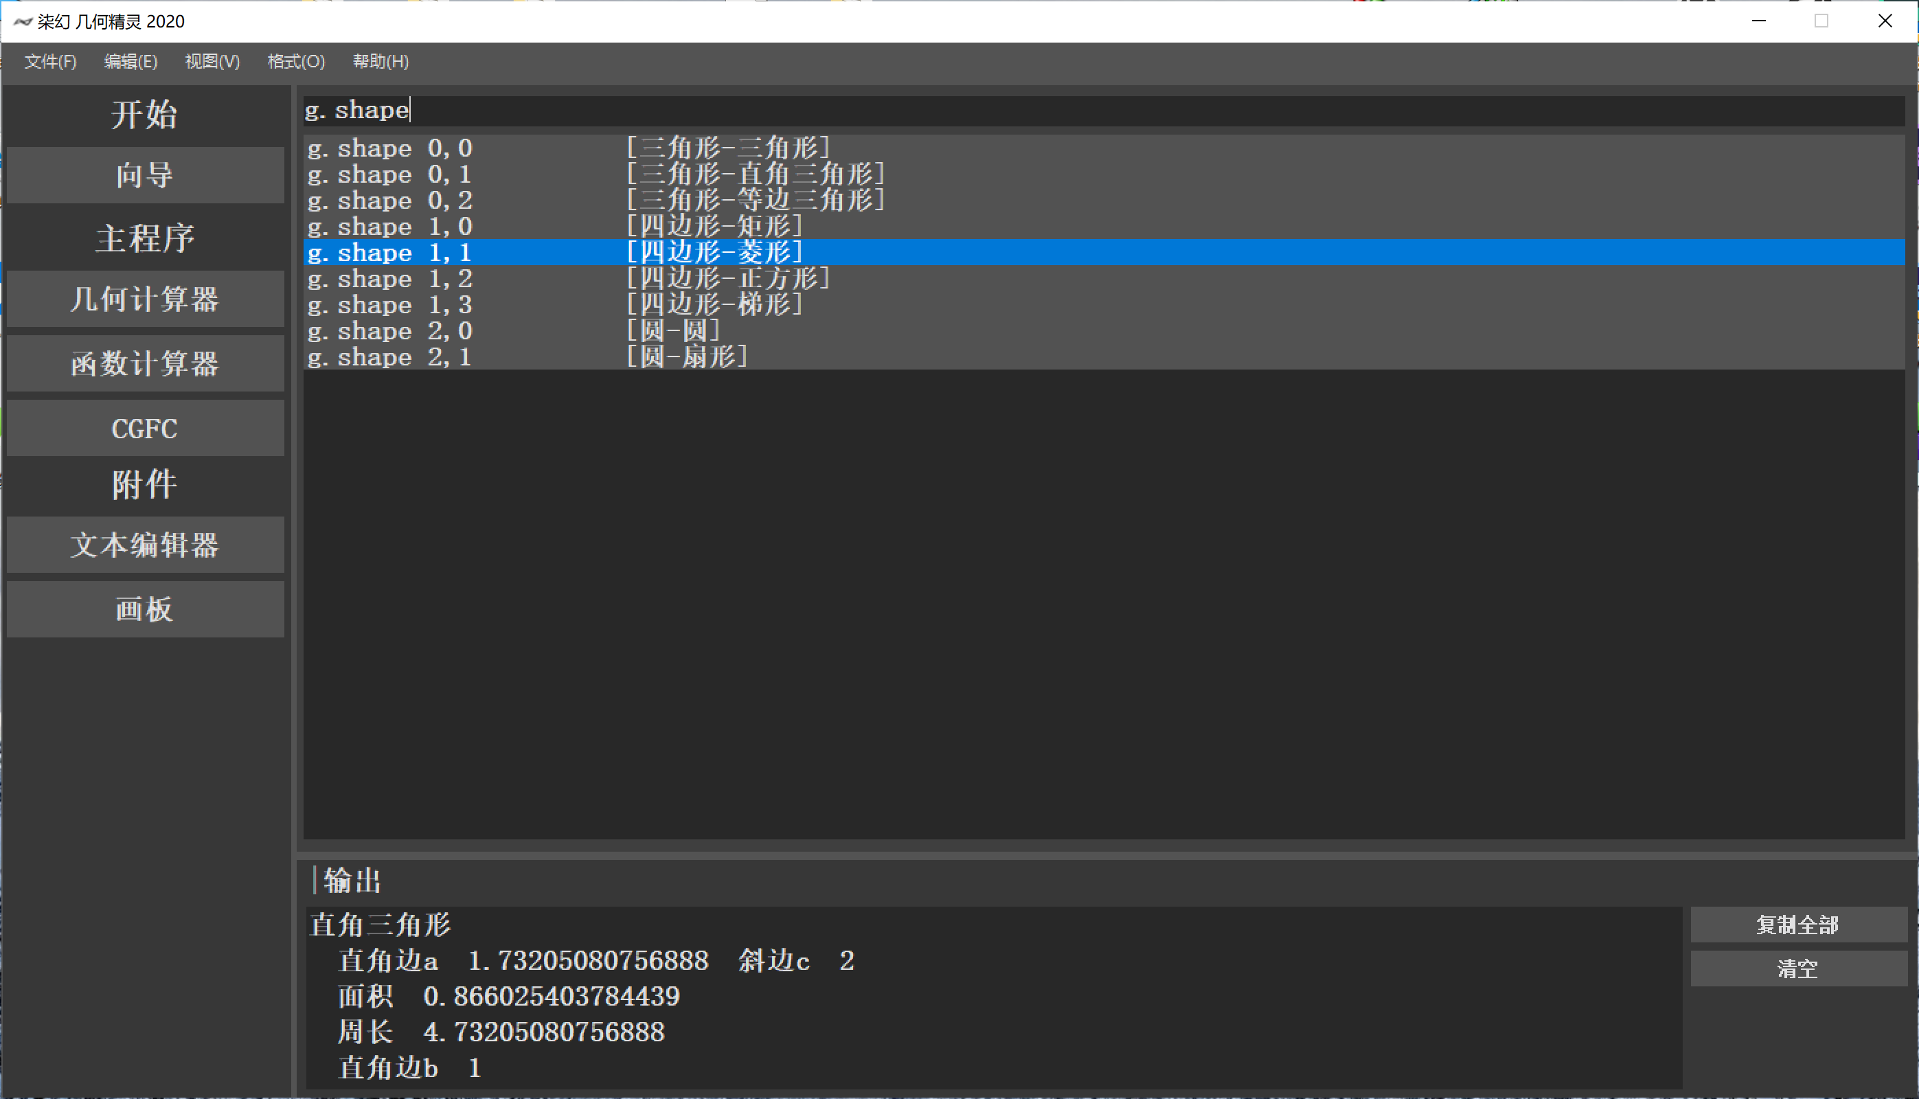Viewport: 1919px width, 1099px height.
Task: Click the 向导 sidebar button
Action: [x=145, y=175]
